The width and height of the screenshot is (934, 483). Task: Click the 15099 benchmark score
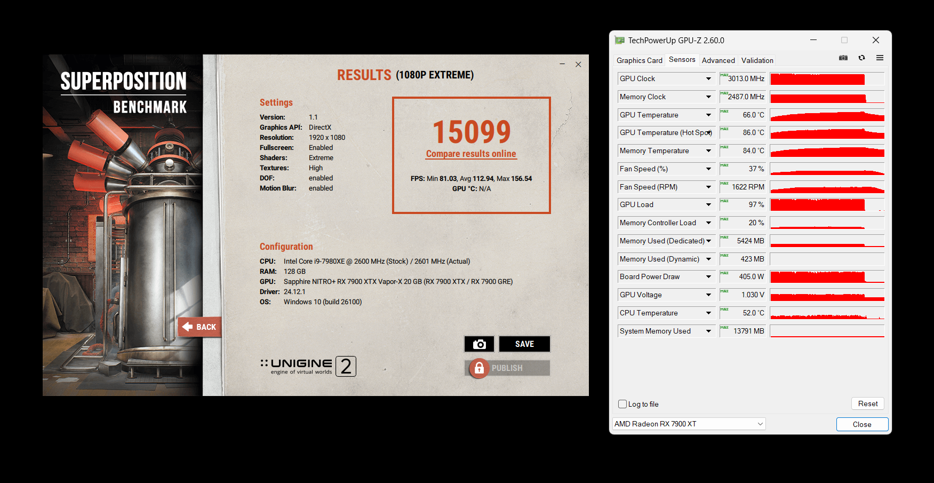pos(472,132)
